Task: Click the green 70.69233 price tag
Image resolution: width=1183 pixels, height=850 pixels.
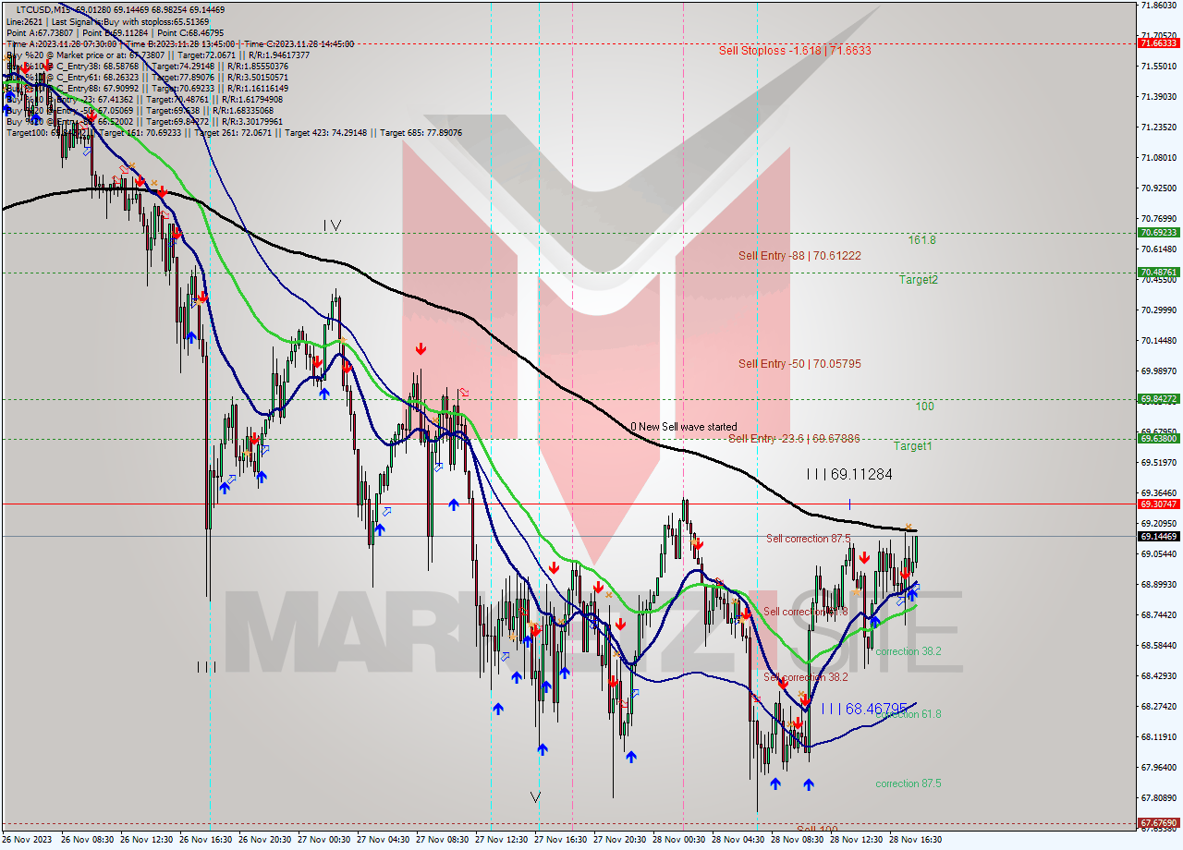Action: (x=1158, y=233)
